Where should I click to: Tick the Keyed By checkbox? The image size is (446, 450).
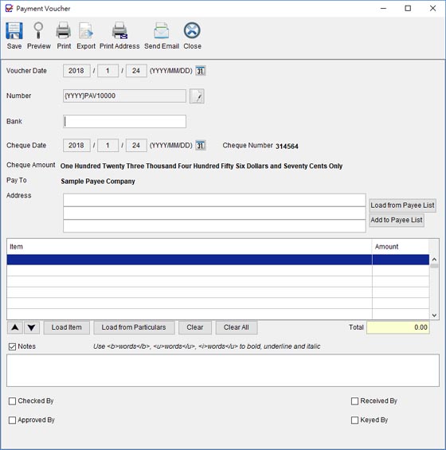pos(354,421)
